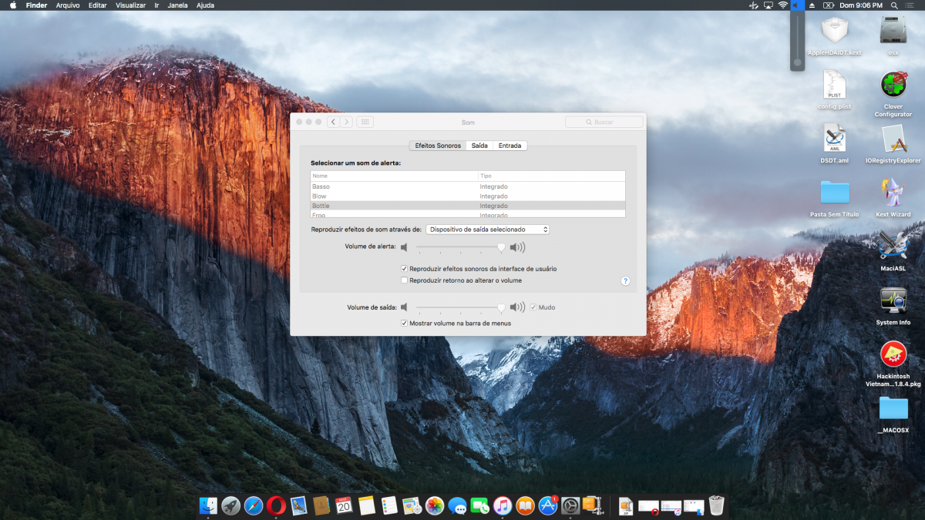
Task: Click the help question mark button
Action: point(625,281)
